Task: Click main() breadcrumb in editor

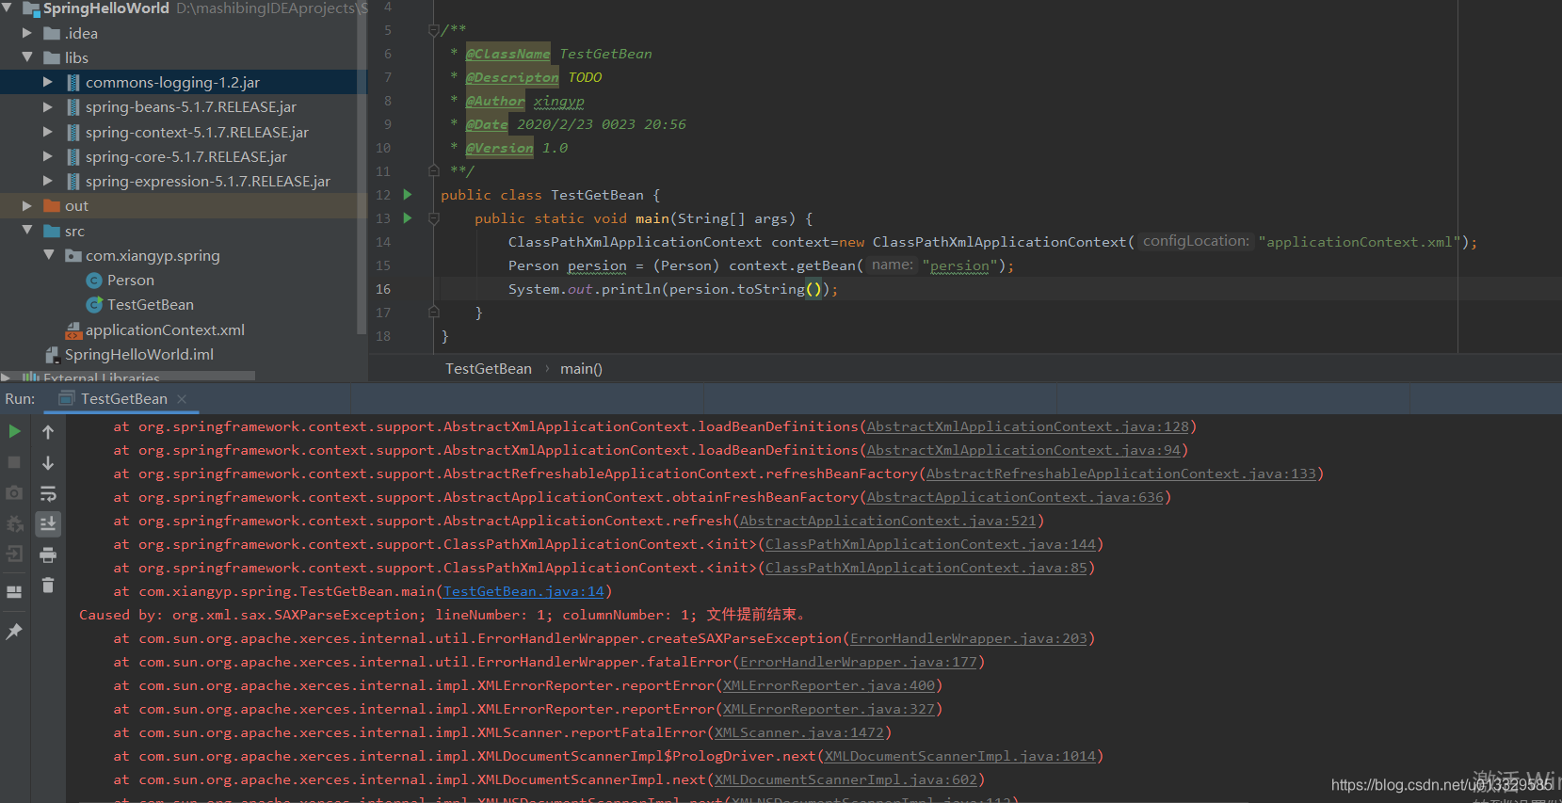Action: [x=581, y=369]
